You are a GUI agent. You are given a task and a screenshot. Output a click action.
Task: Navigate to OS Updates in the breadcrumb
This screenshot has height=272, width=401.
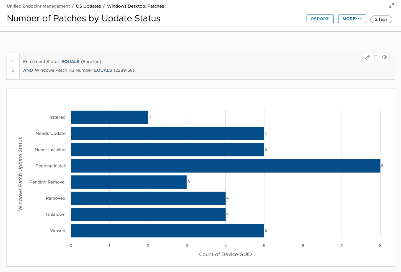coord(88,6)
